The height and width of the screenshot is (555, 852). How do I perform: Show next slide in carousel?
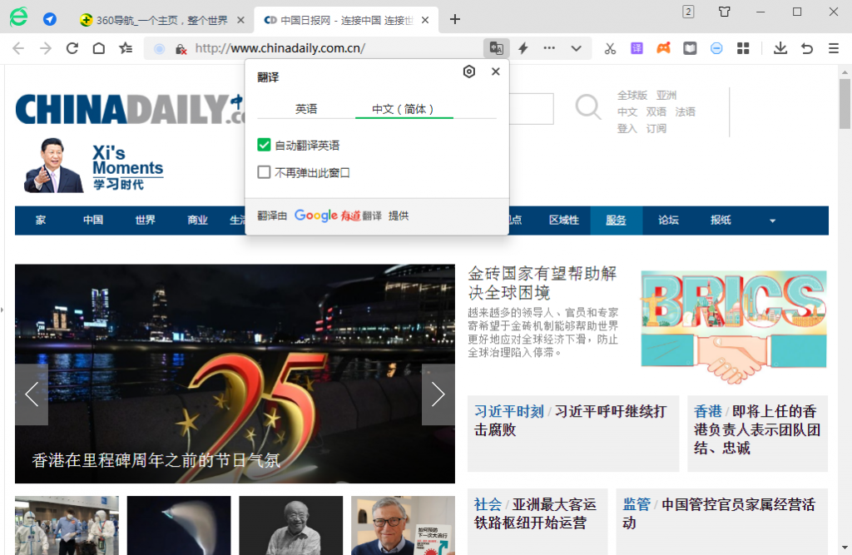(438, 394)
